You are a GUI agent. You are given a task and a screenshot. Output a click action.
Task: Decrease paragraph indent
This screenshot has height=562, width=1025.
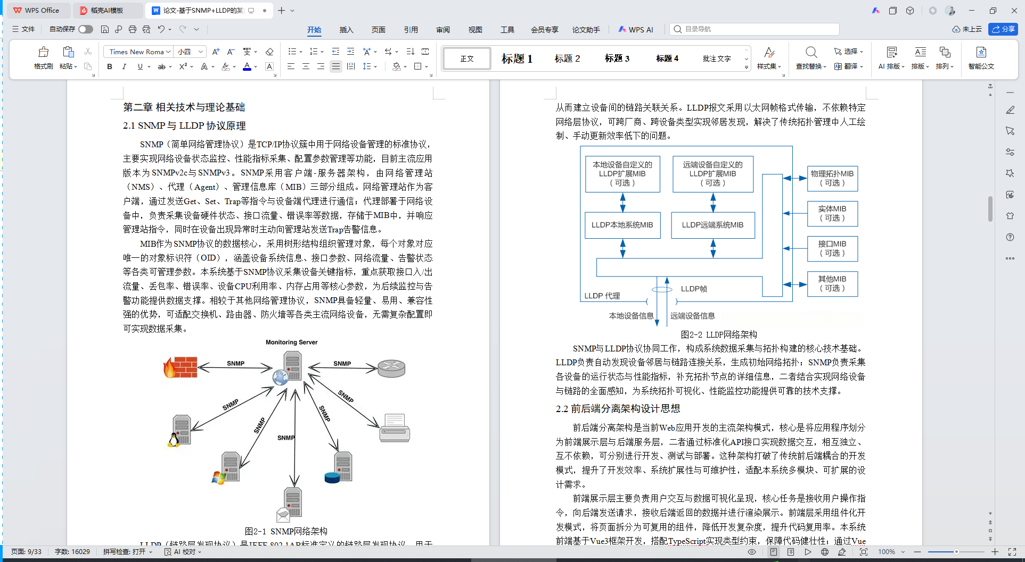(335, 52)
